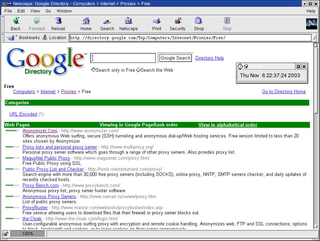This screenshot has height=241, width=320.
Task: Click the vertical scrollbar thumb
Action: tap(316, 81)
